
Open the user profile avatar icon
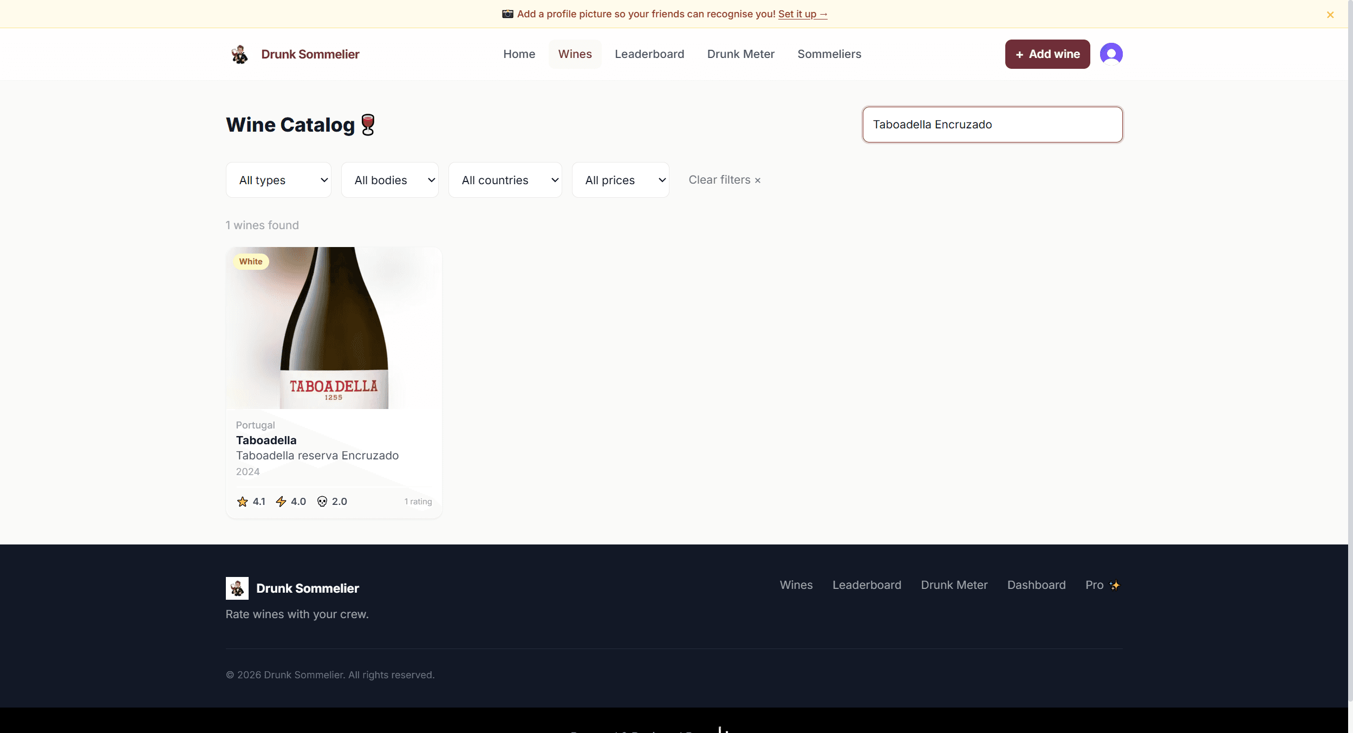click(x=1111, y=54)
